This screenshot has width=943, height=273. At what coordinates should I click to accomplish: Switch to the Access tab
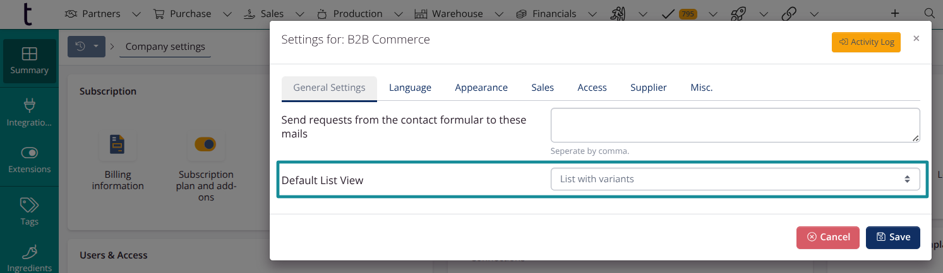point(592,88)
